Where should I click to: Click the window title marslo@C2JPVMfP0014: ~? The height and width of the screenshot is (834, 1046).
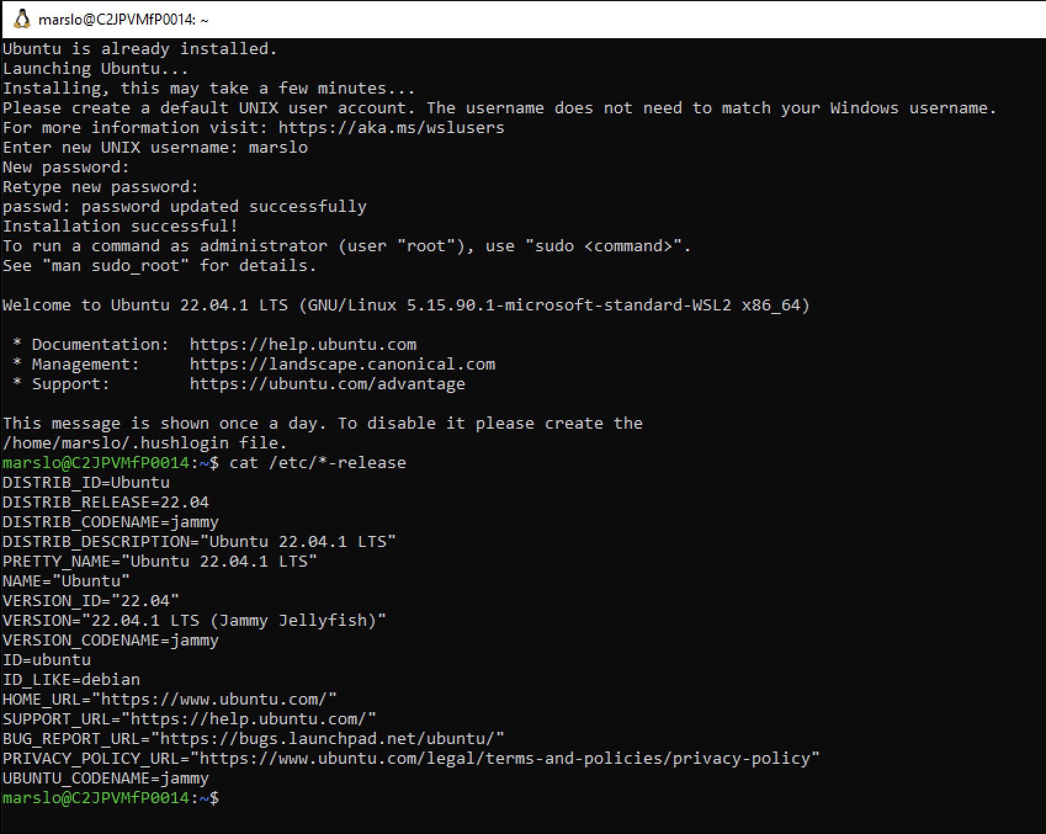coord(123,20)
